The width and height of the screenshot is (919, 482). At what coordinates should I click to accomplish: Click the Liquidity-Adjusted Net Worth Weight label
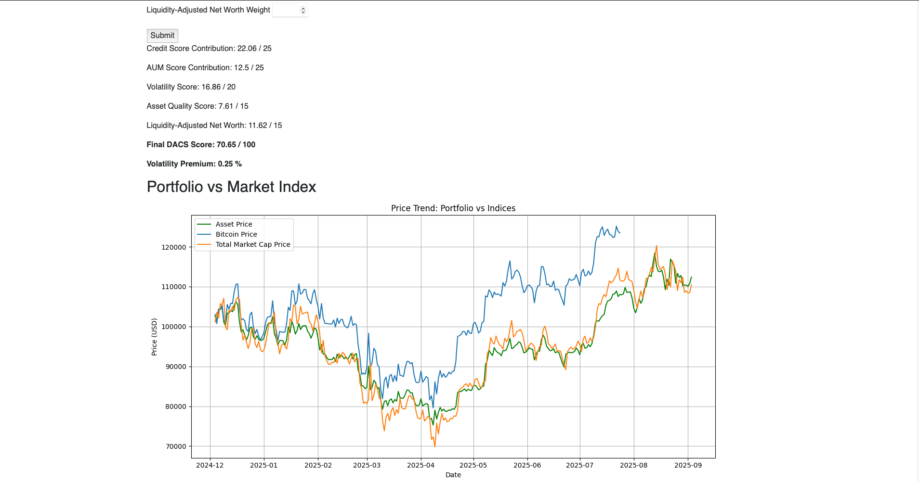(208, 10)
